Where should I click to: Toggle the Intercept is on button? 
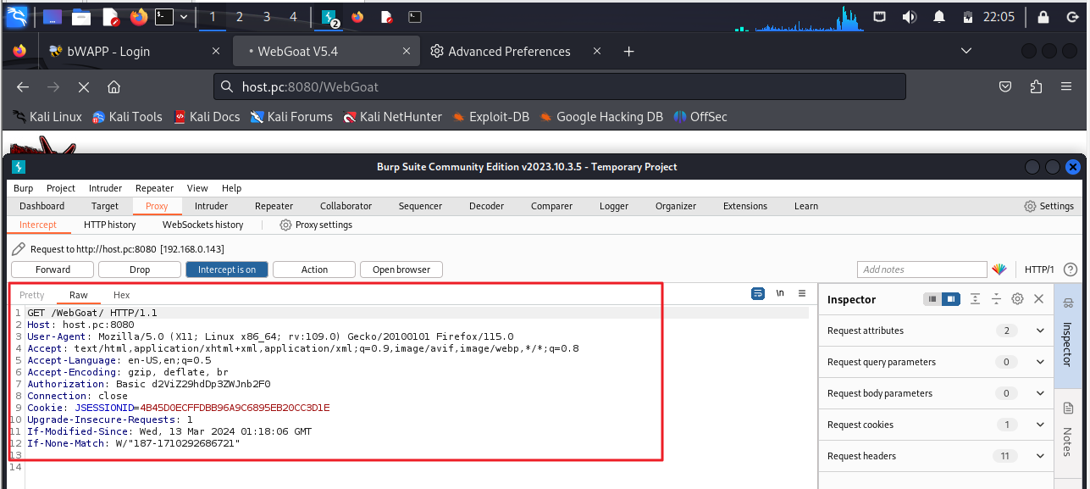point(227,270)
